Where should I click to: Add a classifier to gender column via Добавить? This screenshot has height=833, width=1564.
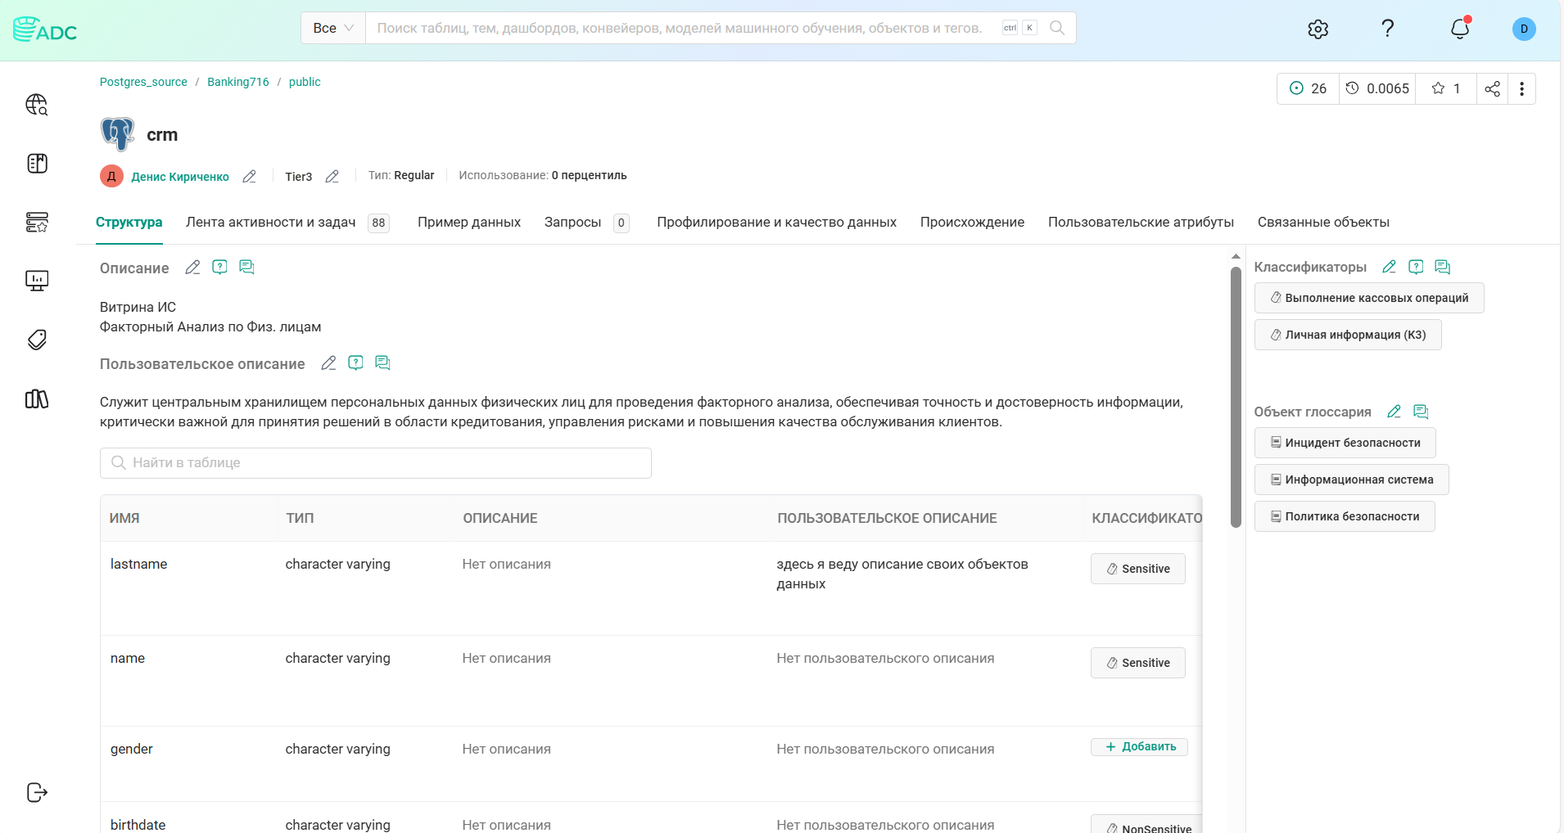coord(1138,746)
